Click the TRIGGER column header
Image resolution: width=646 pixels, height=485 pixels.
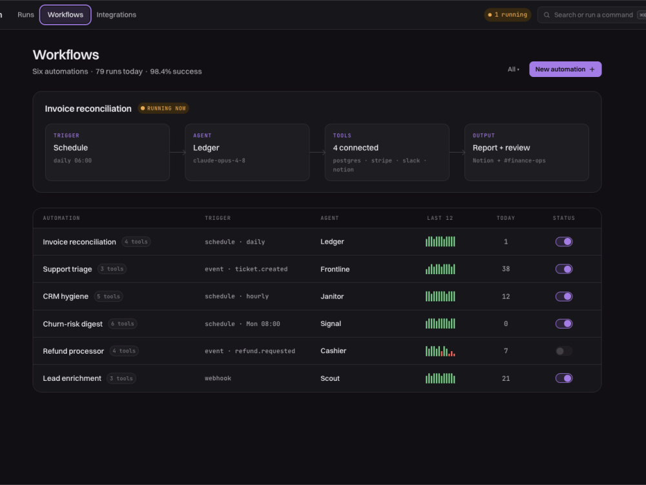[x=218, y=218]
